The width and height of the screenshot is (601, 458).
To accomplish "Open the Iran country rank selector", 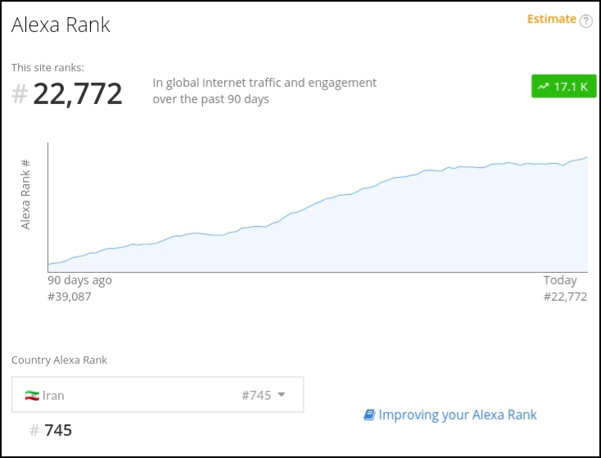I will coord(158,394).
